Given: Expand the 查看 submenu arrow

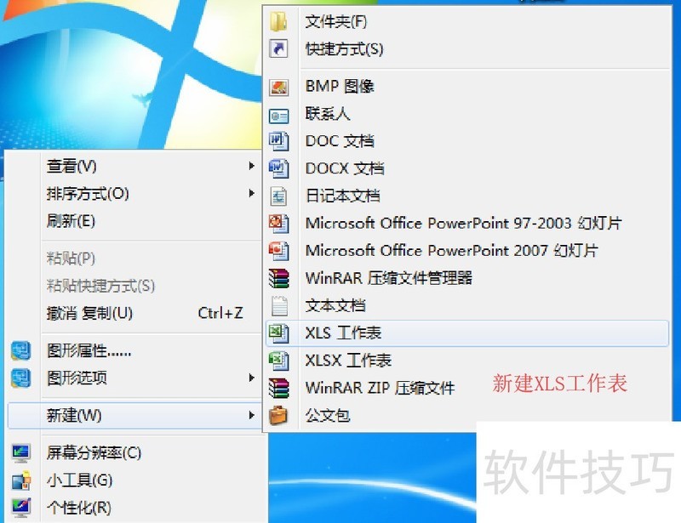Looking at the screenshot, I should [x=250, y=167].
